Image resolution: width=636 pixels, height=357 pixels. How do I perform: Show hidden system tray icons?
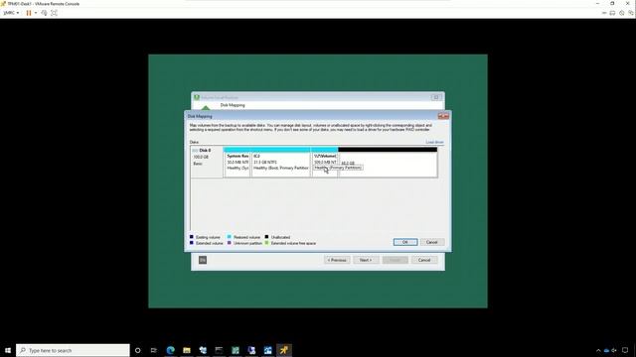point(598,350)
